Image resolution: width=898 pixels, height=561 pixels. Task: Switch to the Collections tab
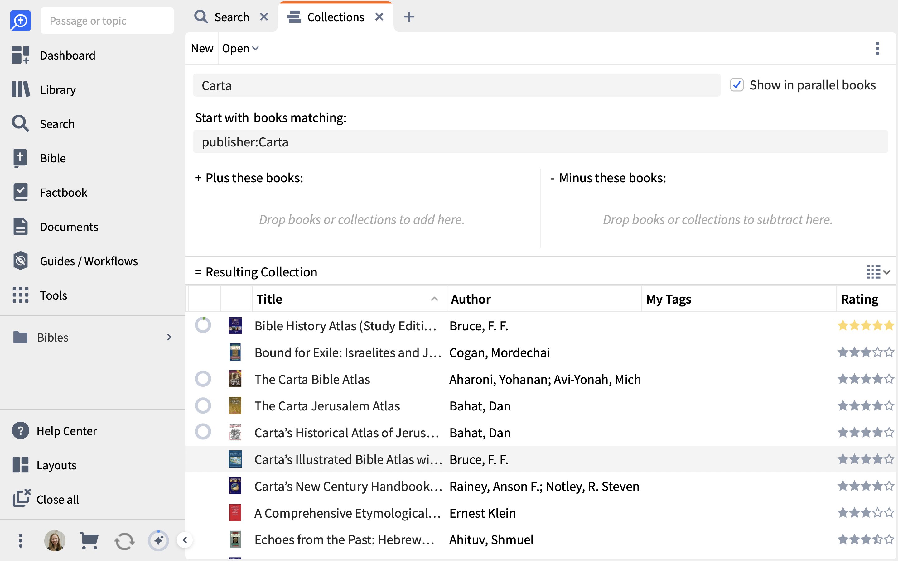[x=336, y=17]
